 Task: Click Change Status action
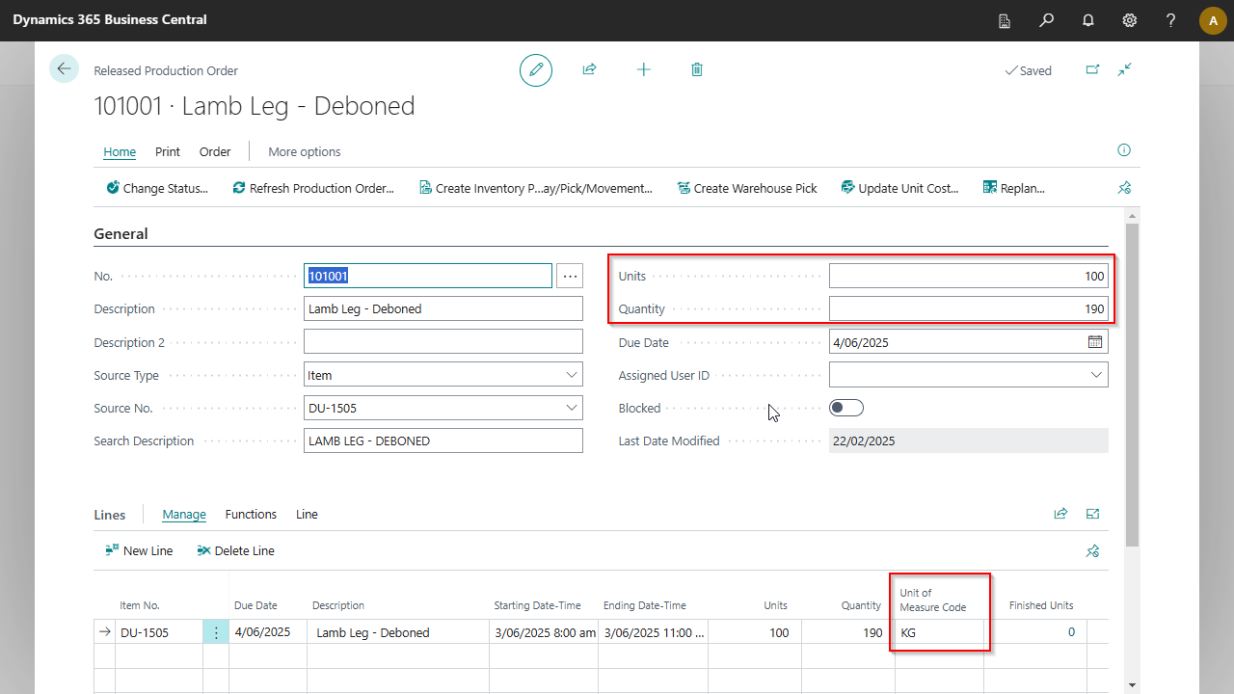point(157,188)
